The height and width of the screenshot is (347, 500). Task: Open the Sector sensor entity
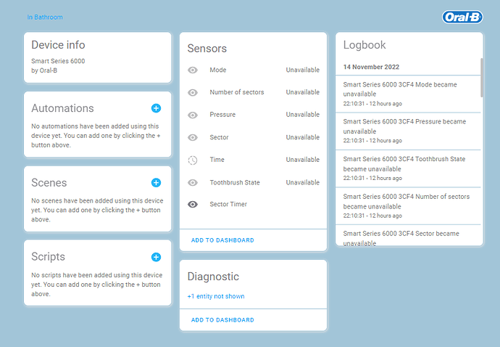pos(253,137)
